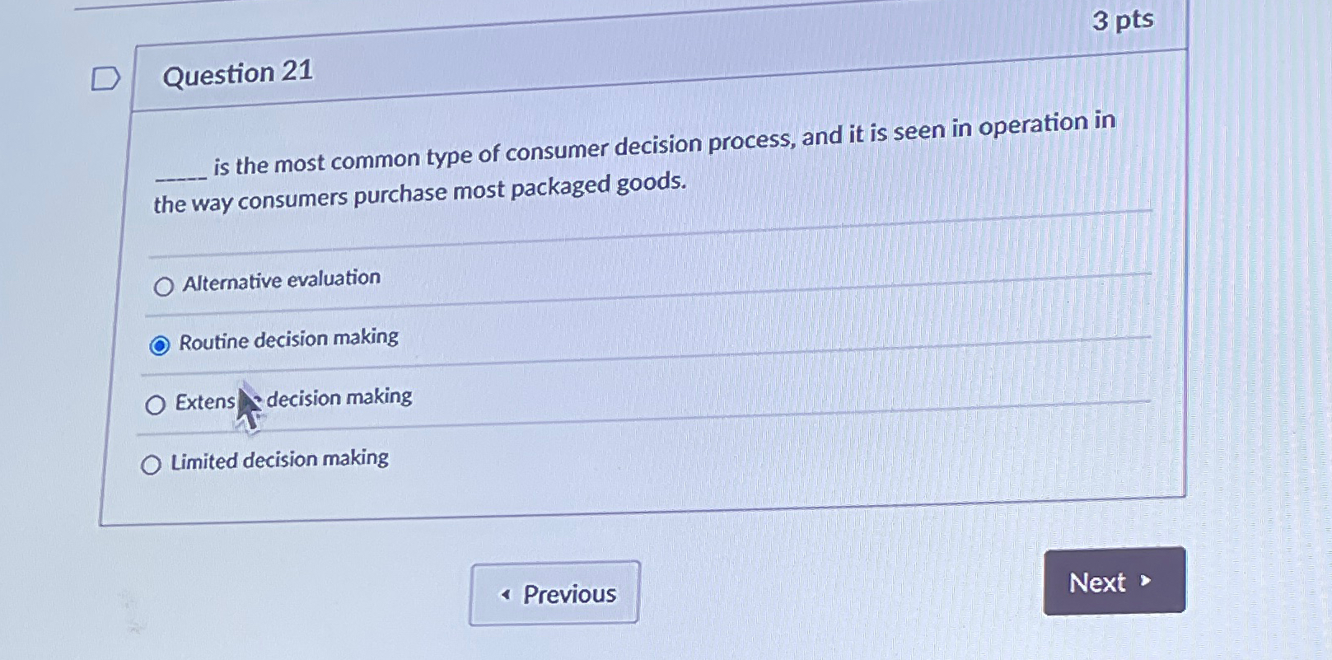Click the Limited decision making answer row

point(278,461)
